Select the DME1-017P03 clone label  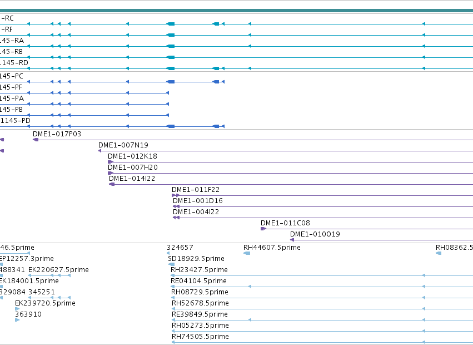coord(57,134)
